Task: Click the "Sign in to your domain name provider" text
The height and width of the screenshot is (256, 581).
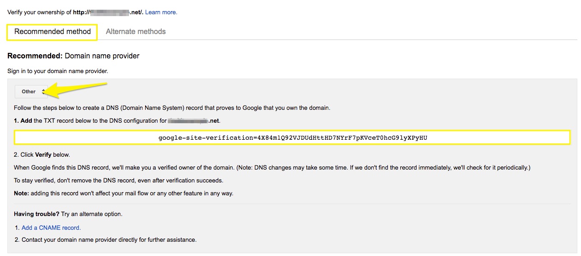Action: click(58, 71)
